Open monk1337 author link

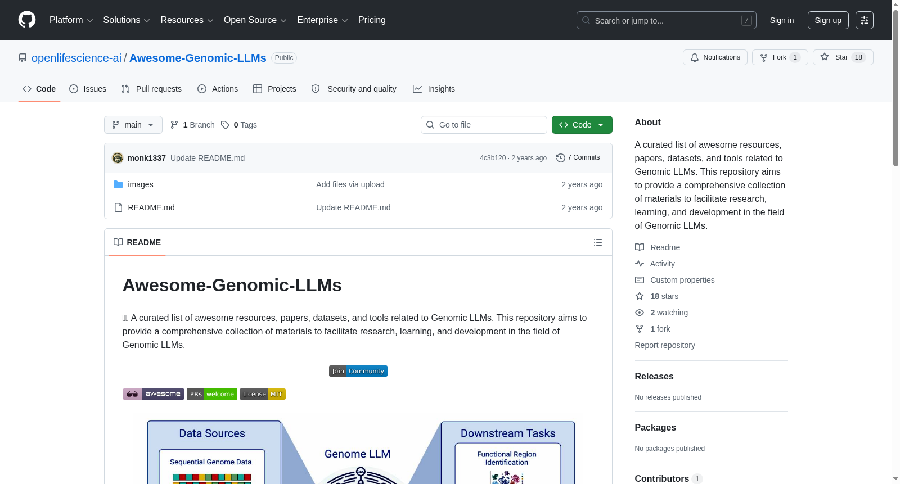pyautogui.click(x=147, y=158)
